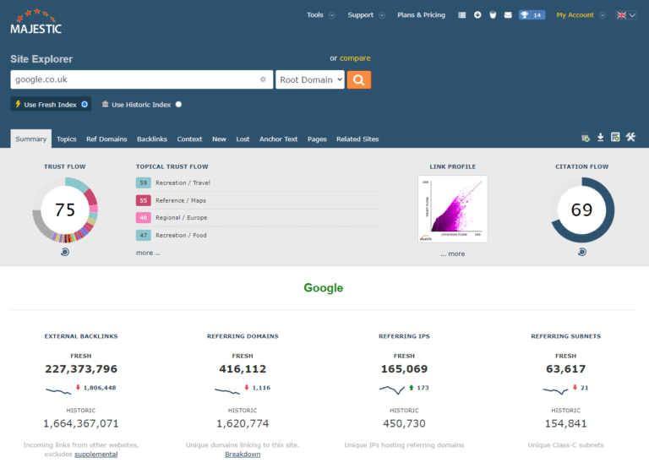Screen dimensions: 649x463
Task: Open the messages envelope icon
Action: click(508, 15)
